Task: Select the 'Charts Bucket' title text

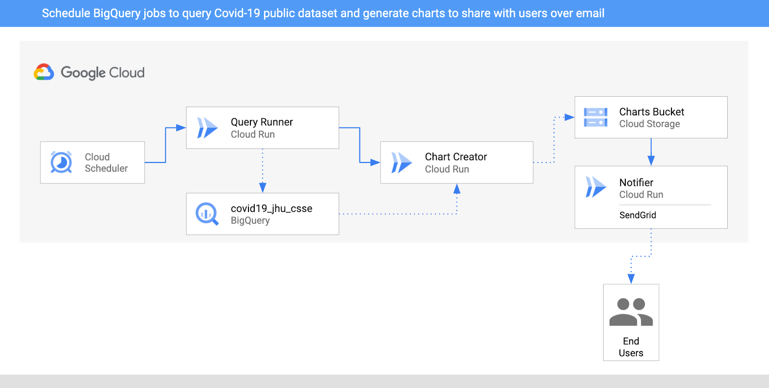Action: pos(652,112)
